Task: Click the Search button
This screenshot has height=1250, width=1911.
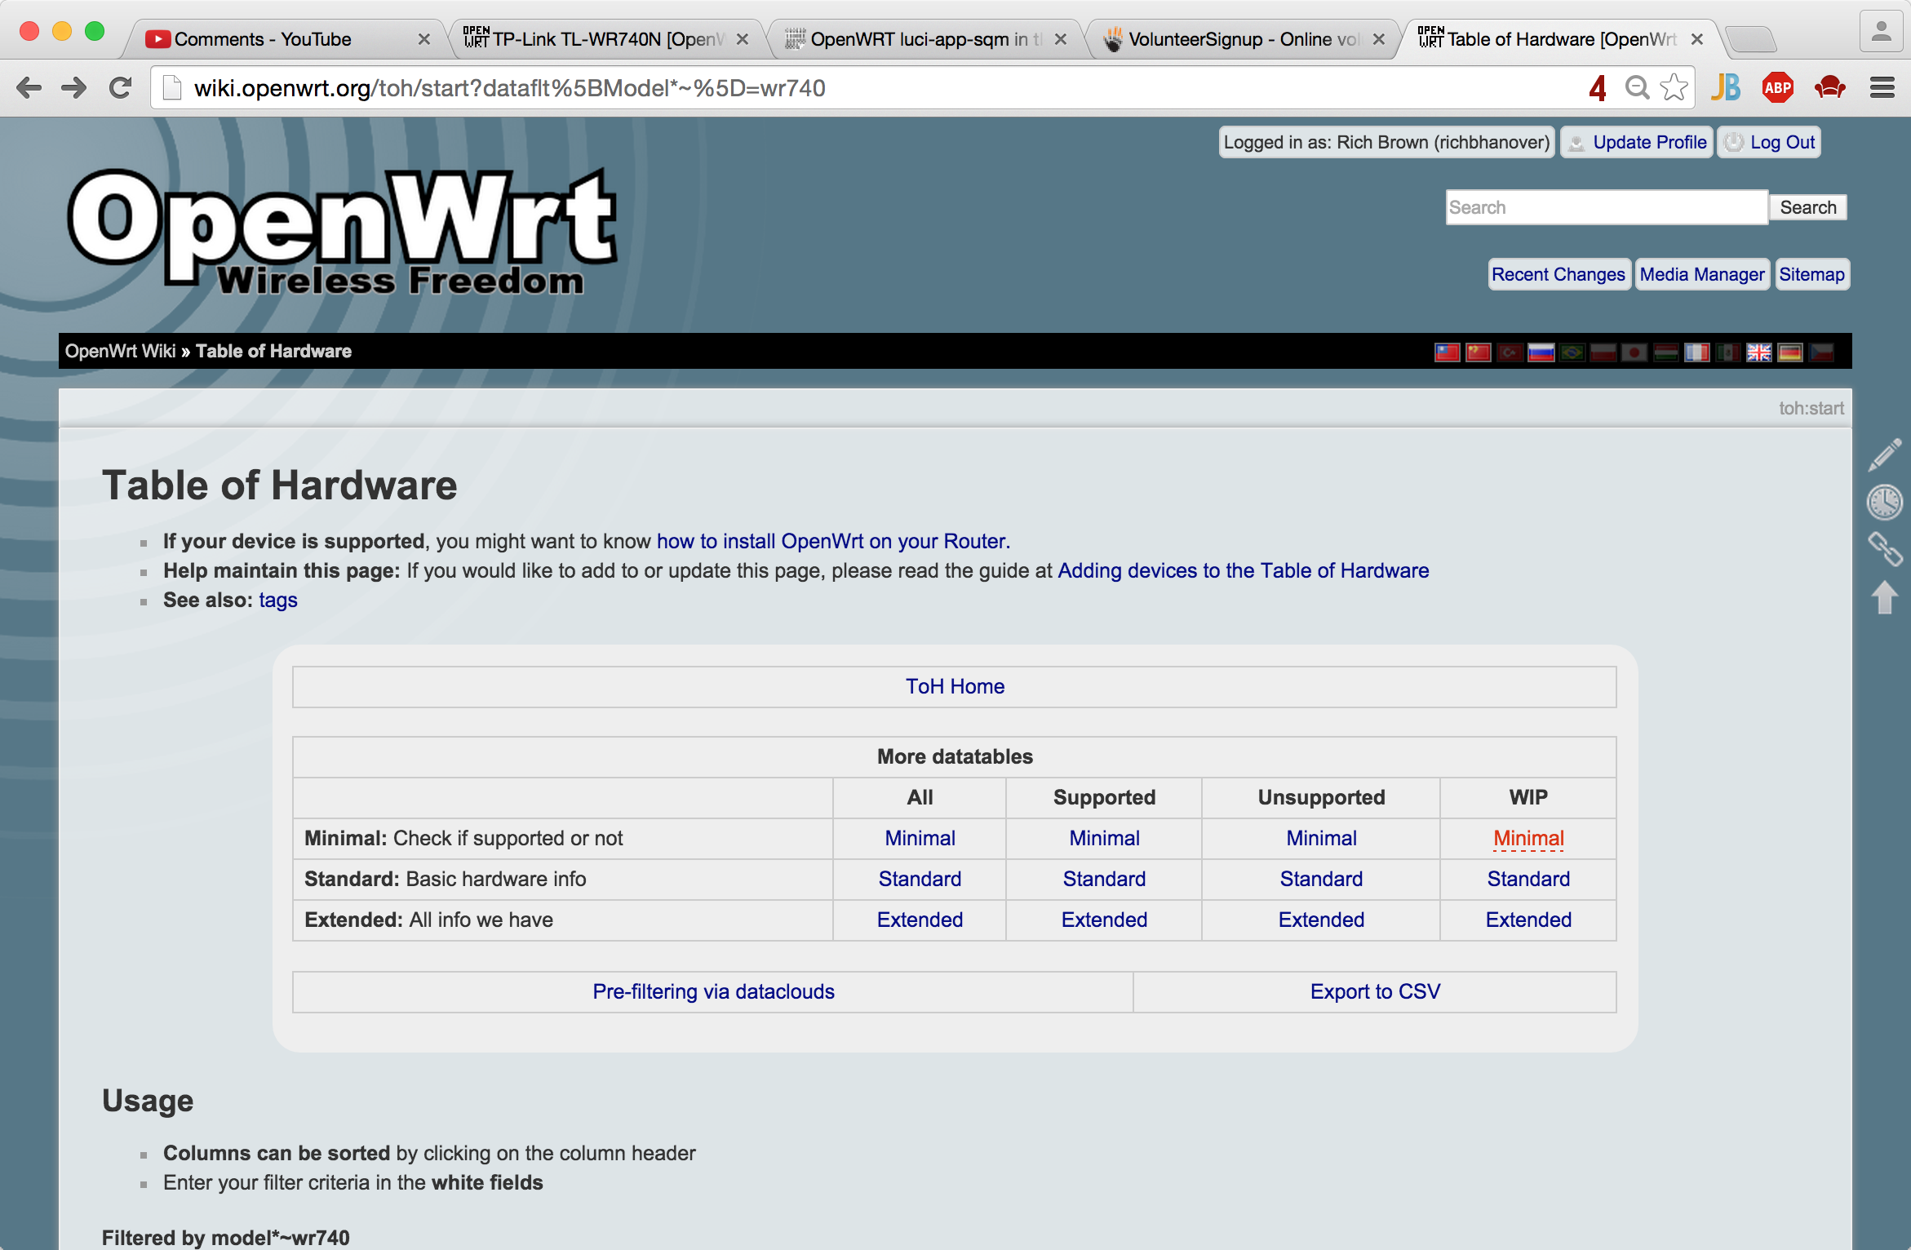Action: coord(1808,207)
